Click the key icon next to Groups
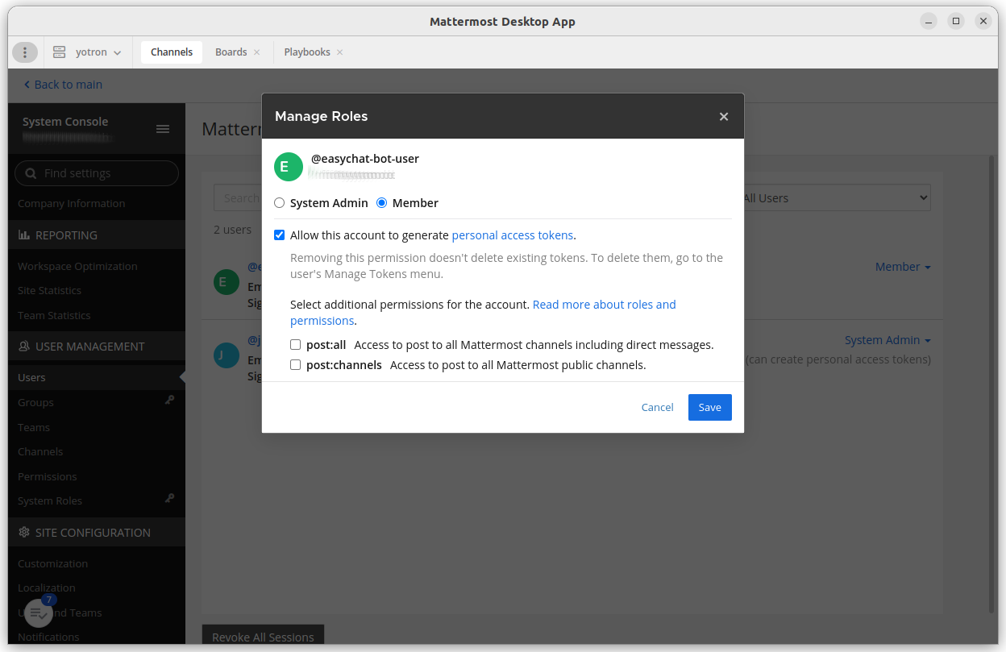The width and height of the screenshot is (1006, 652). [x=170, y=400]
